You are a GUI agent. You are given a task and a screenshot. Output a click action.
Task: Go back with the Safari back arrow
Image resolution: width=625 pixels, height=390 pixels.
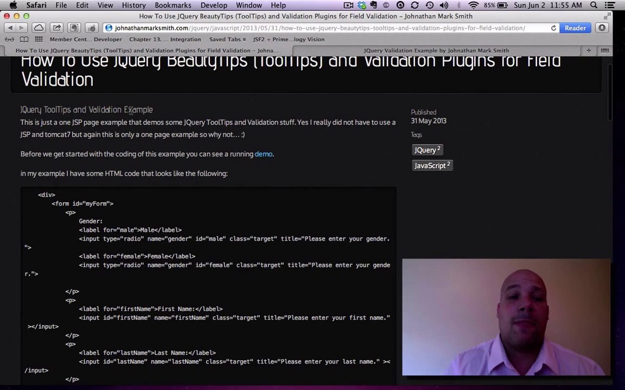coord(10,28)
